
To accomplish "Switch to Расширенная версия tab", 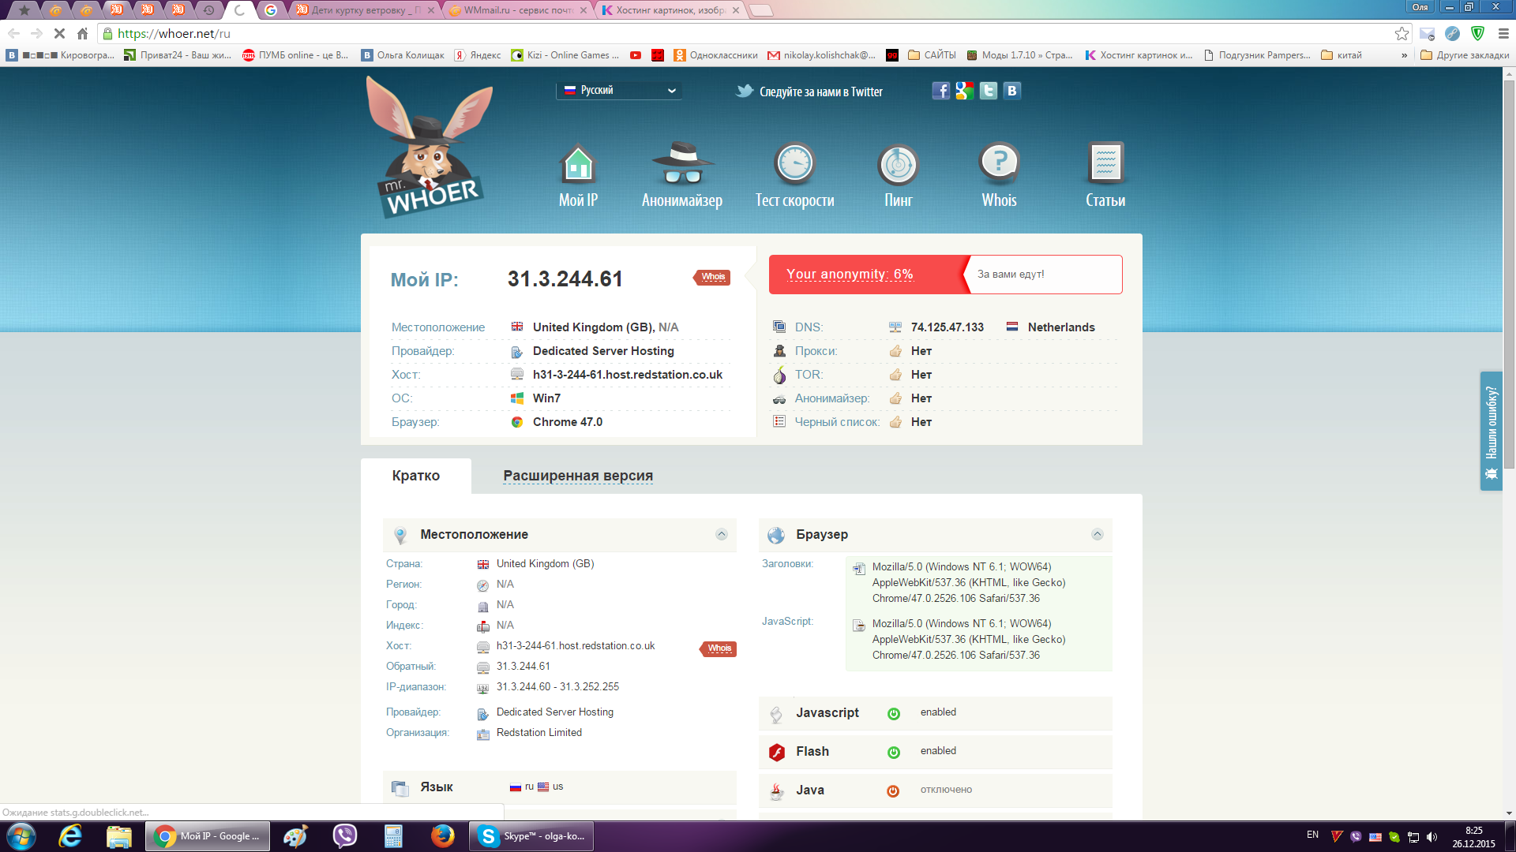I will tap(578, 476).
